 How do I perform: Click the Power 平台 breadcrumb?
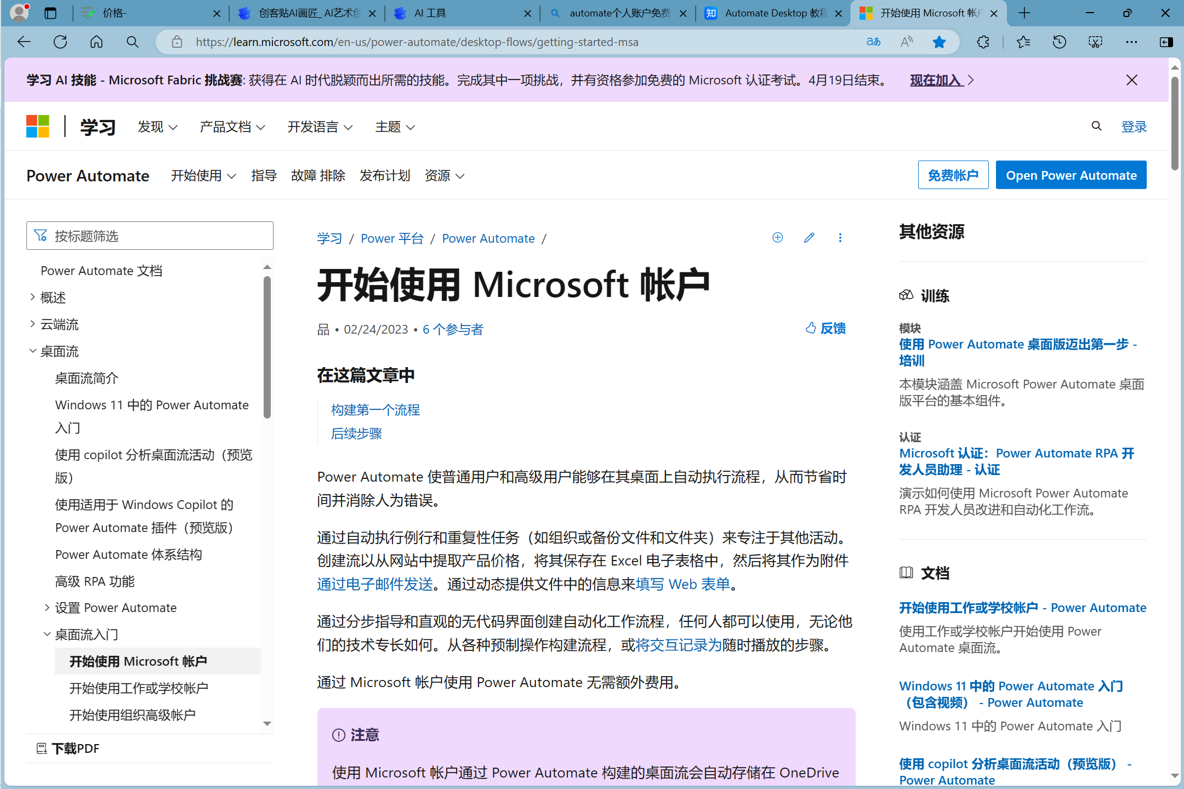click(392, 238)
